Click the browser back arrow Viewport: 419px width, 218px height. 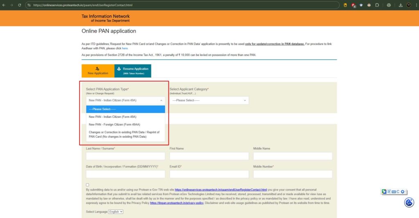click(4, 5)
